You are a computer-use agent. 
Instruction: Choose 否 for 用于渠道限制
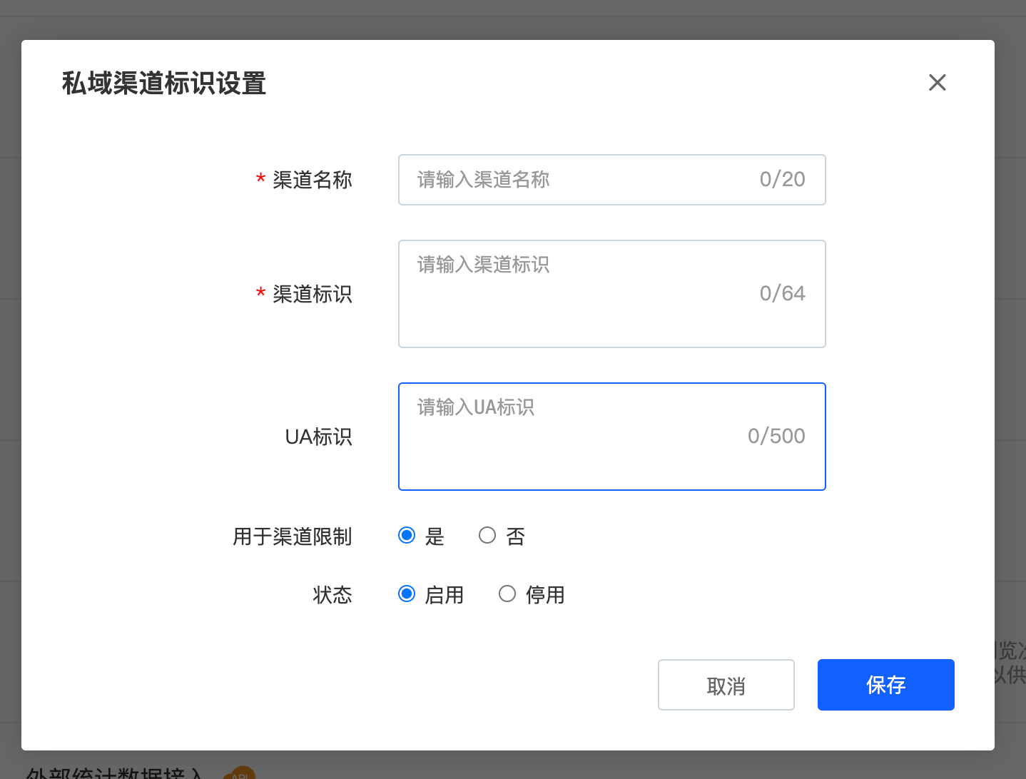click(x=487, y=536)
